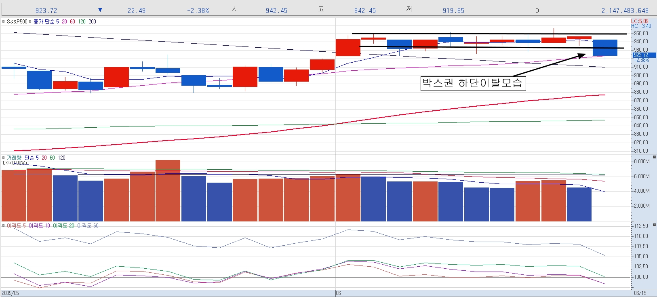
Task: Click the 200 moving average legend label
Action: pyautogui.click(x=92, y=22)
